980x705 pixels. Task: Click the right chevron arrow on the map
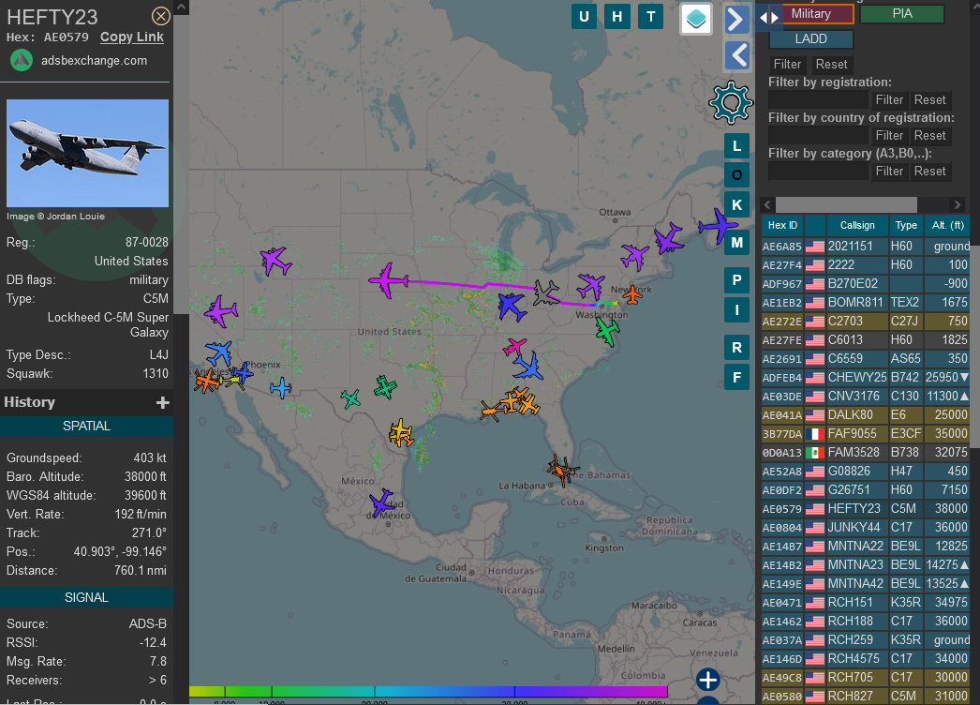(x=737, y=20)
